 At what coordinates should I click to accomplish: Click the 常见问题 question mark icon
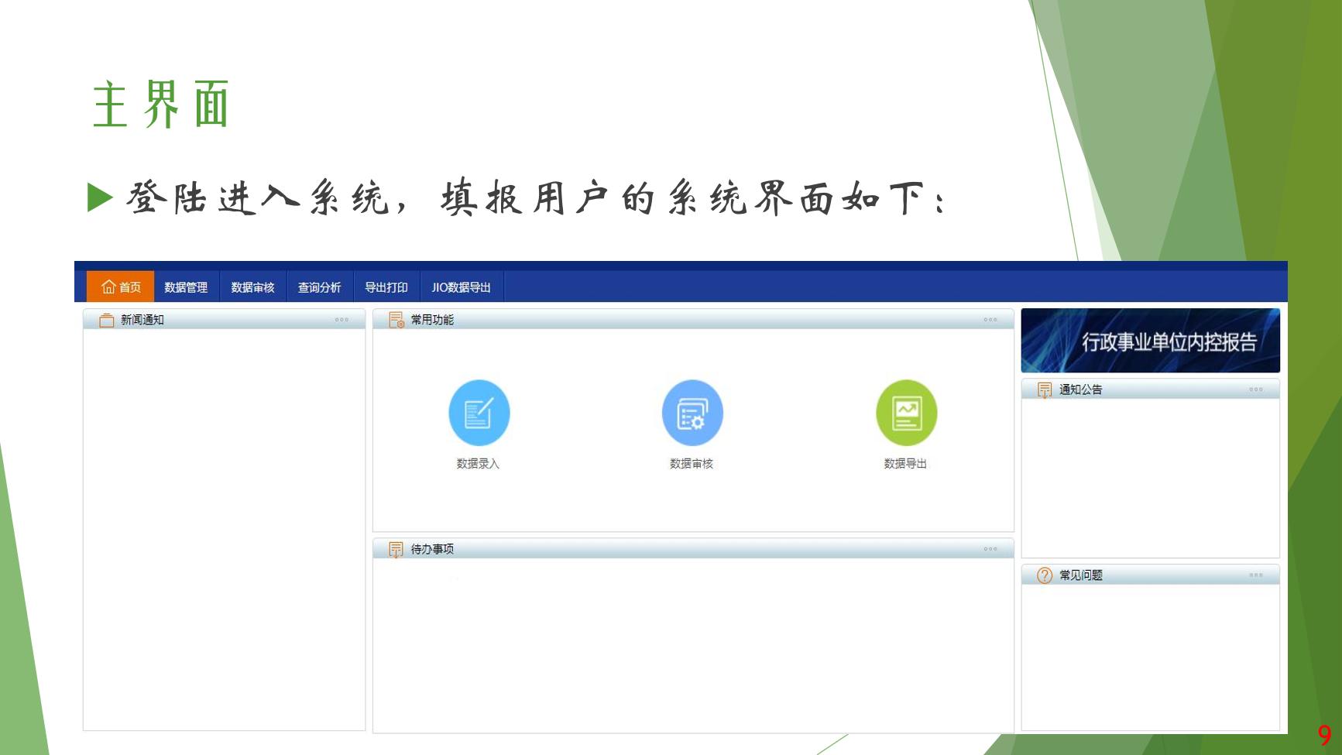(x=1045, y=575)
